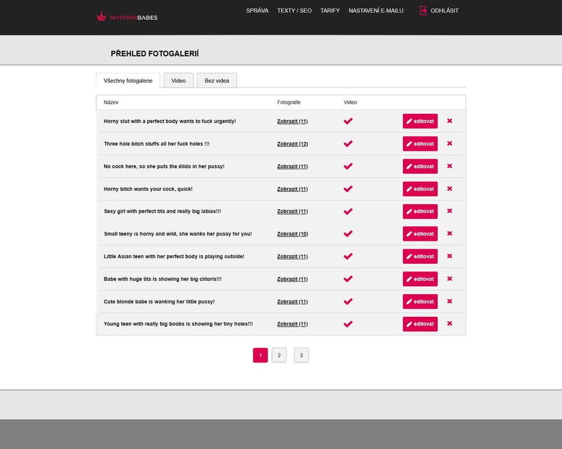
Task: Delete the 'Horny slut' gallery via its X icon
Action: click(x=449, y=121)
